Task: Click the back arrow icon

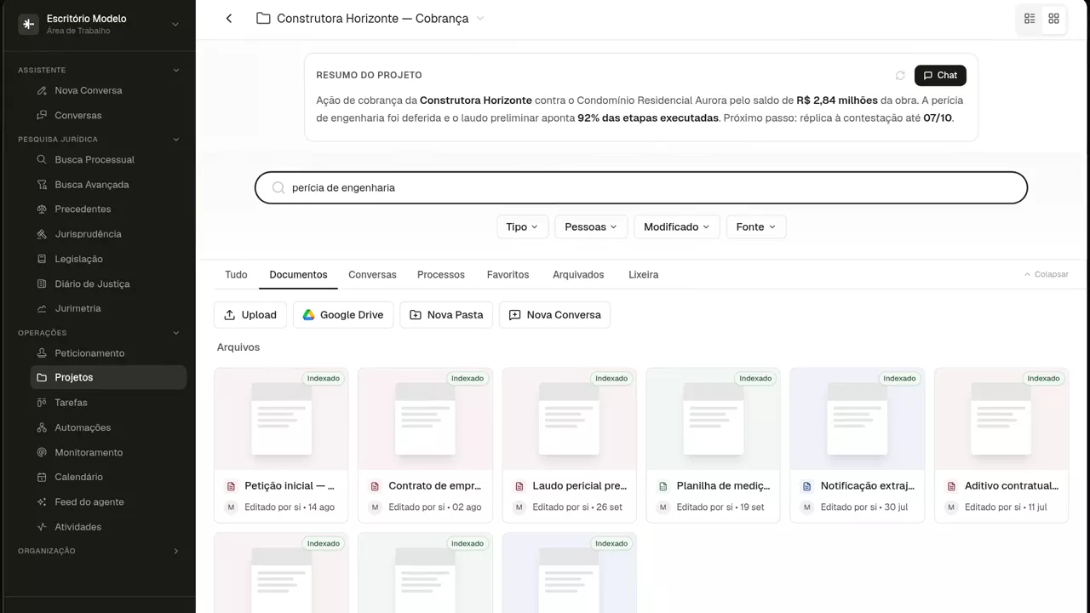Action: (x=229, y=19)
